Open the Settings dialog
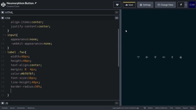Image resolution: width=196 pixels, height=110 pixels. (x=145, y=5)
